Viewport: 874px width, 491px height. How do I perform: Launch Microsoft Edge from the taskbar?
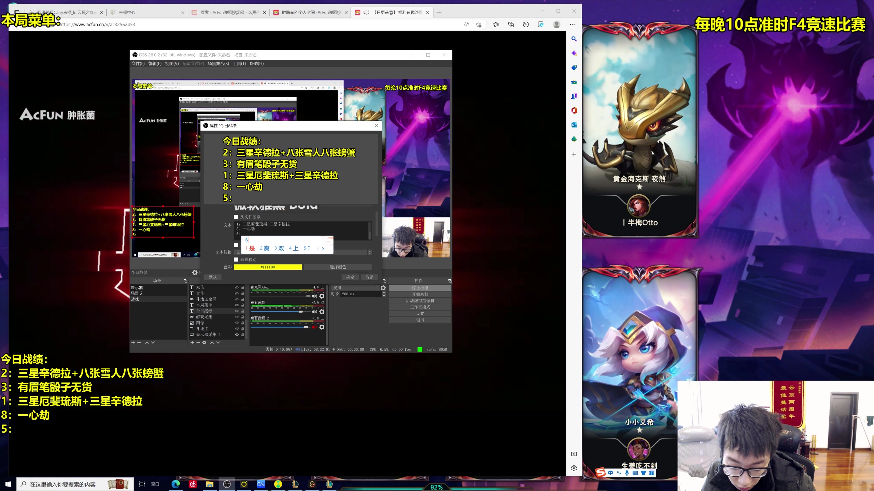[x=175, y=484]
